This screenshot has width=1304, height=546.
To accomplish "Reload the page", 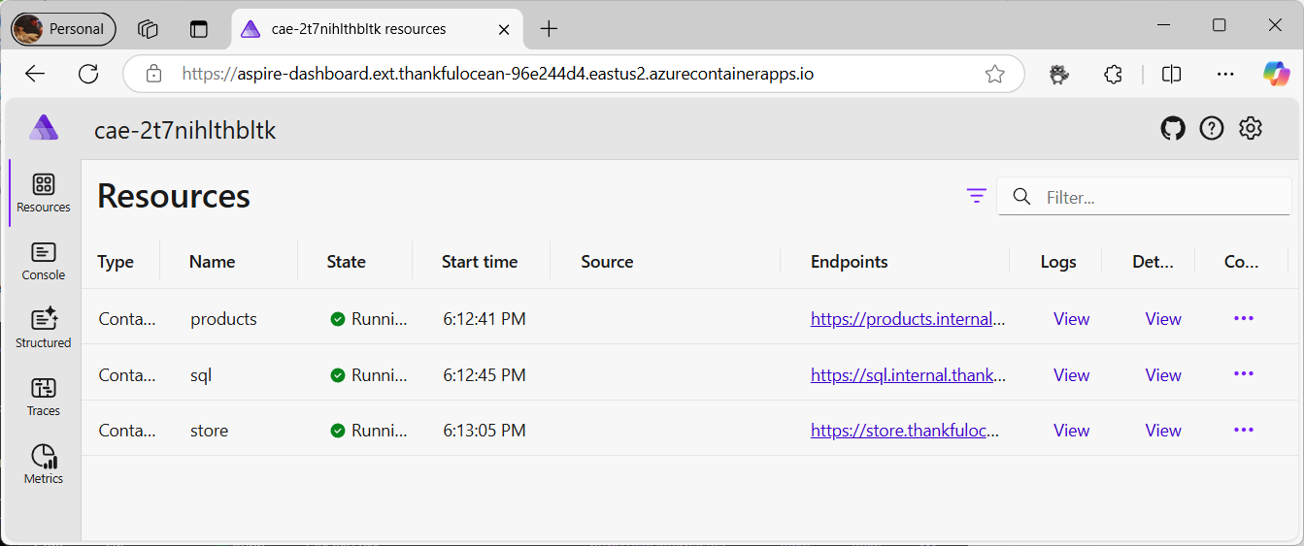I will click(x=88, y=74).
